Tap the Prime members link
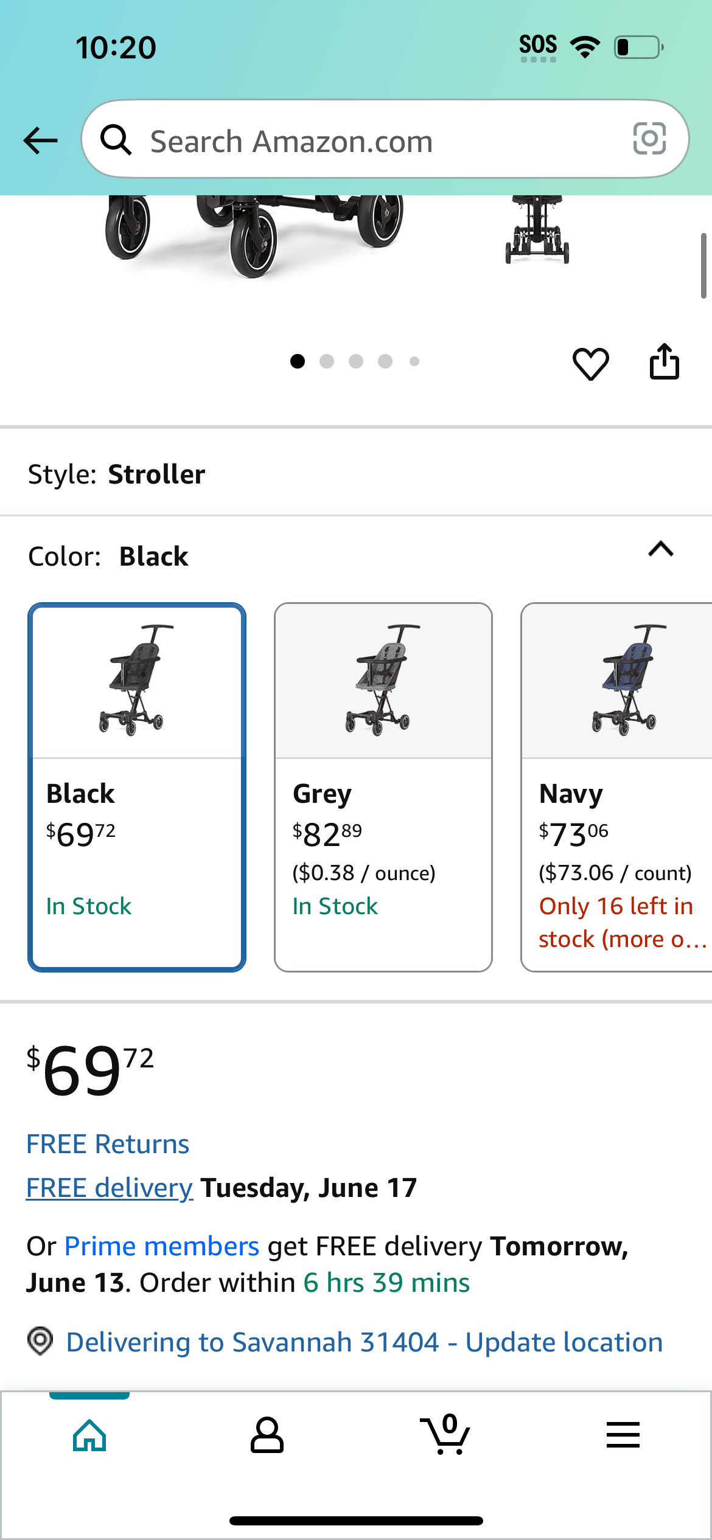712x1540 pixels. [x=162, y=1246]
